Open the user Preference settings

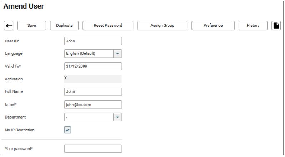pos(213,26)
